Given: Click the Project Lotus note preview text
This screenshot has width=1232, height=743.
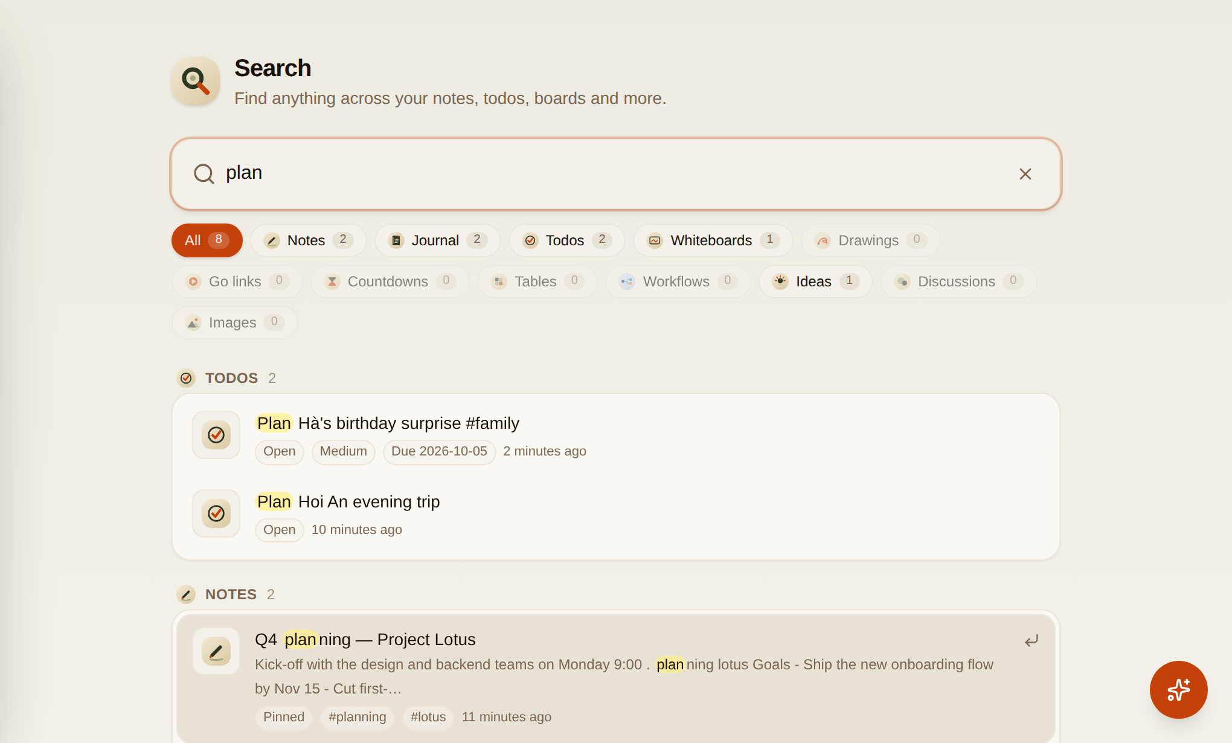Looking at the screenshot, I should click(624, 677).
